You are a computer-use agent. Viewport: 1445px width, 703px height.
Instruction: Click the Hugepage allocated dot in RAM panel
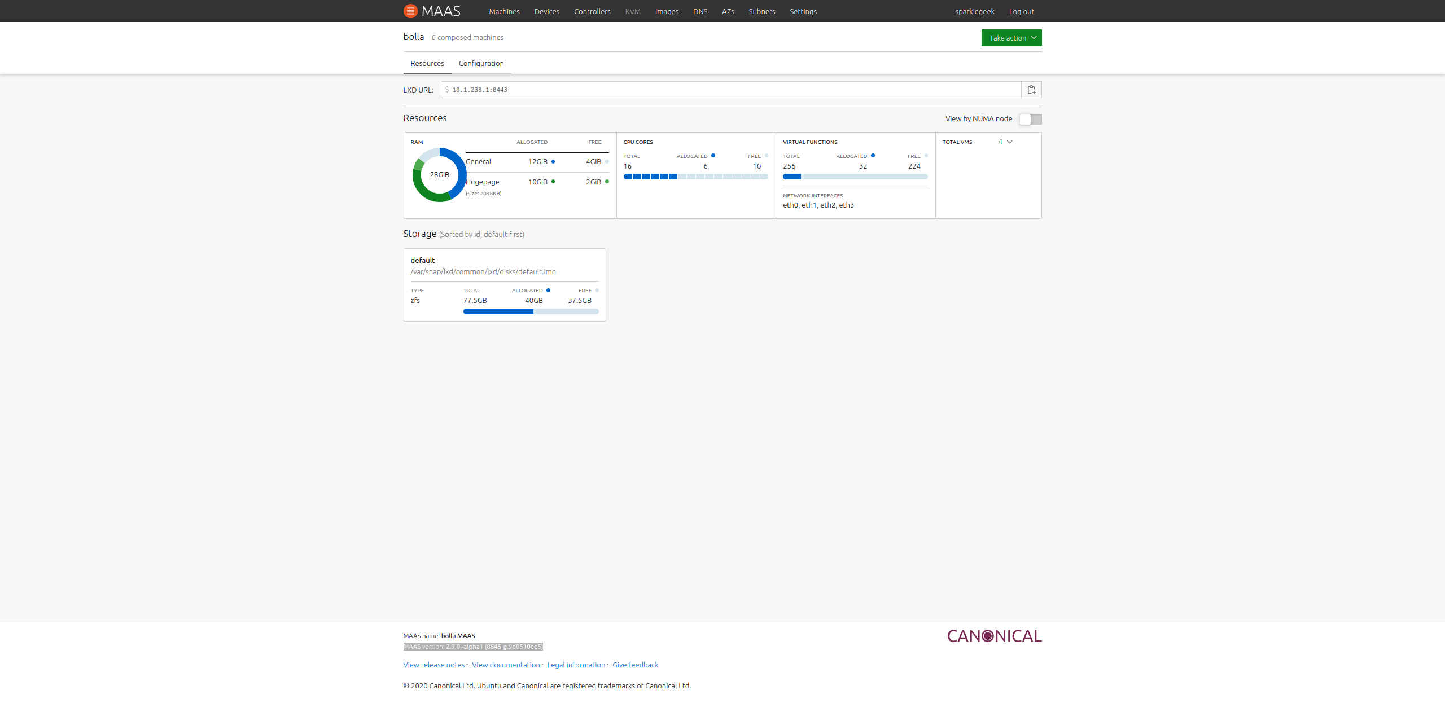552,182
